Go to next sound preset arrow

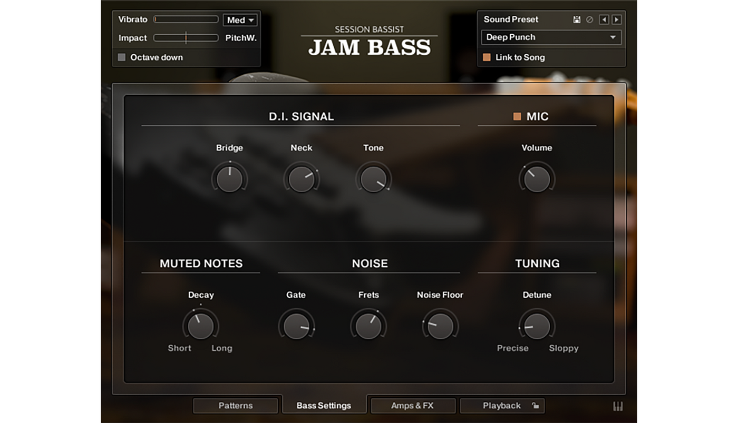tap(616, 19)
